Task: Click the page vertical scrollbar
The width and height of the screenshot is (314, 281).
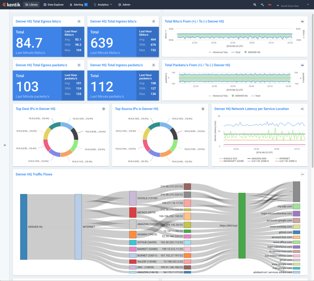Action: tap(312, 90)
